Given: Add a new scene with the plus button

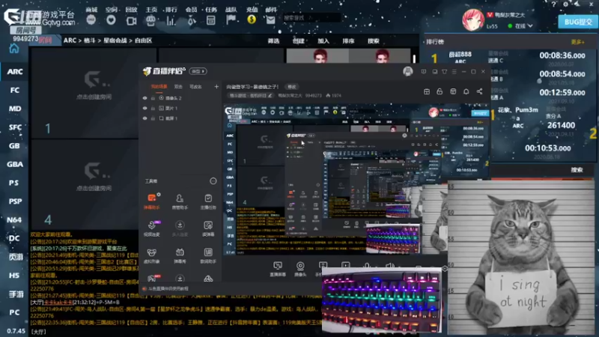Looking at the screenshot, I should pyautogui.click(x=216, y=87).
